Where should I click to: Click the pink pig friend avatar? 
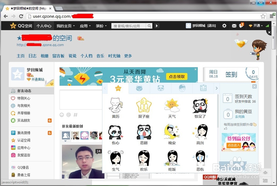(84, 135)
